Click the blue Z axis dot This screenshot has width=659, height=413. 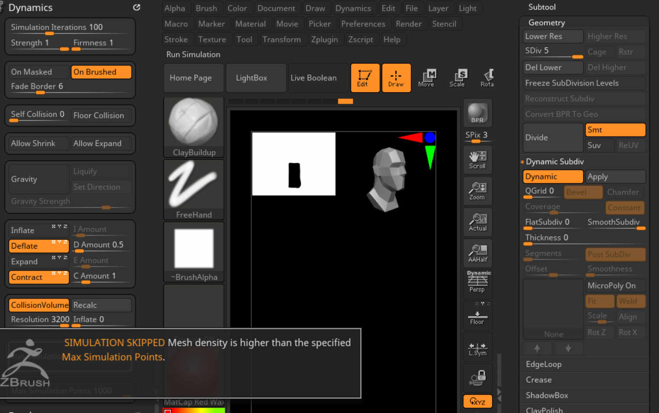[430, 138]
